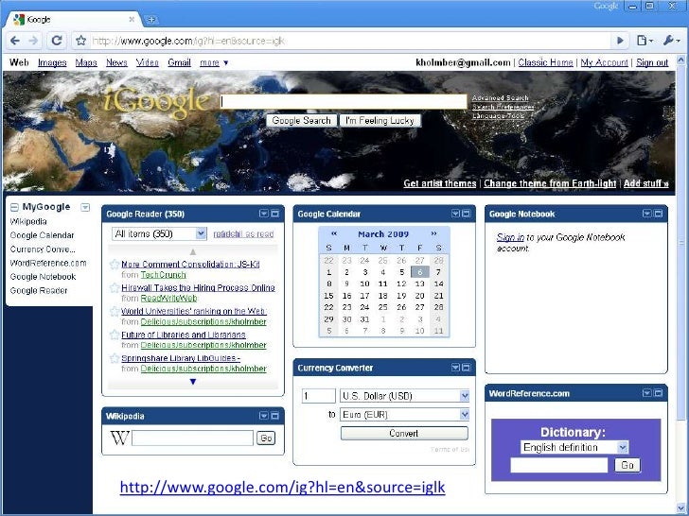Close the iGoogle browser tab

click(x=132, y=20)
